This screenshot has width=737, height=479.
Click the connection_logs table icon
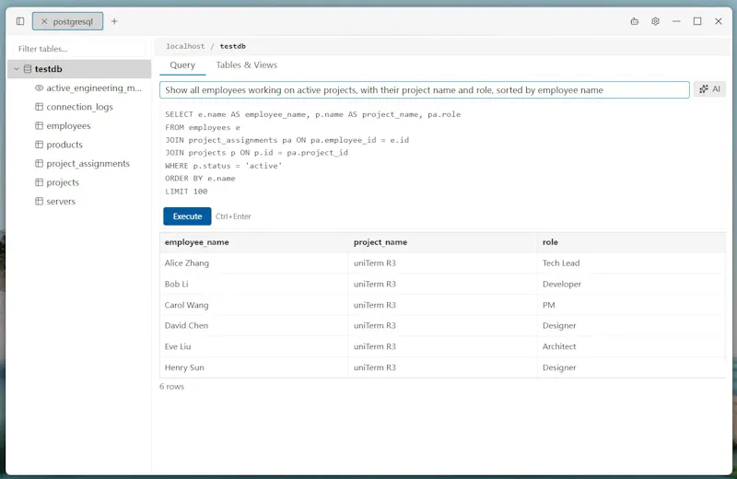39,107
